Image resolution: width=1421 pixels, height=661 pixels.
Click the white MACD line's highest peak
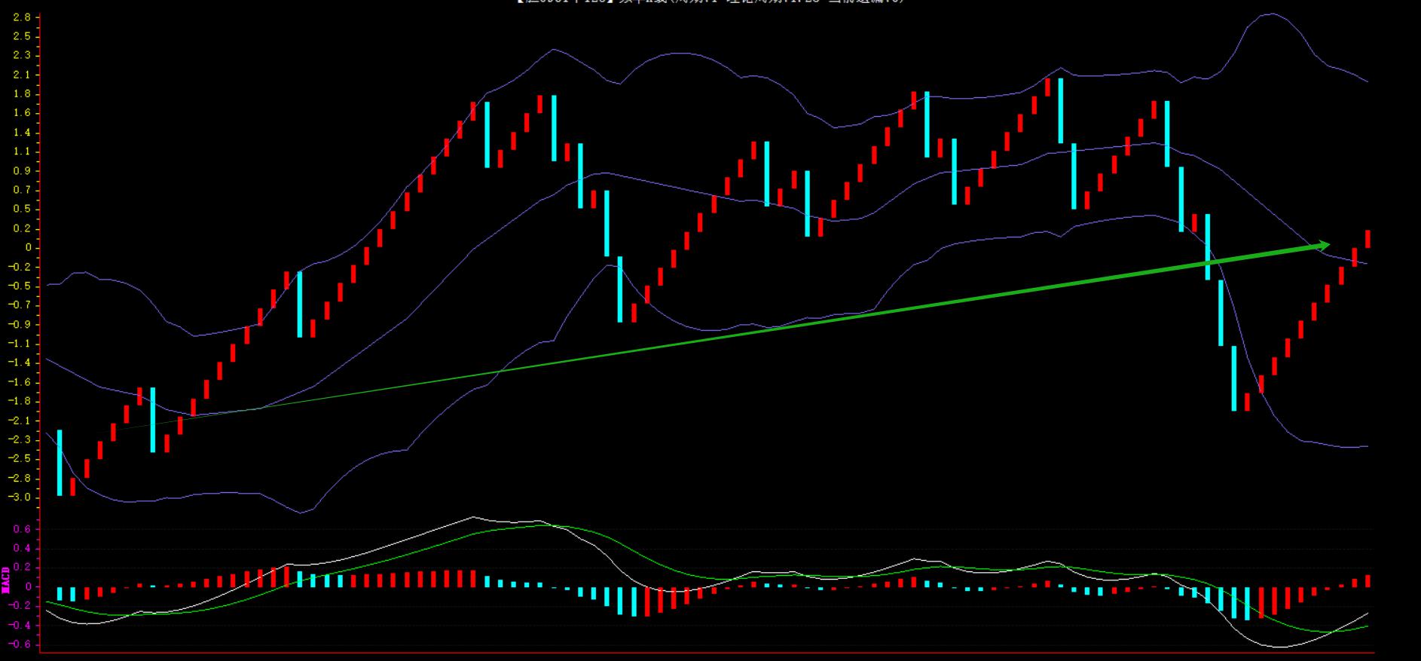472,517
